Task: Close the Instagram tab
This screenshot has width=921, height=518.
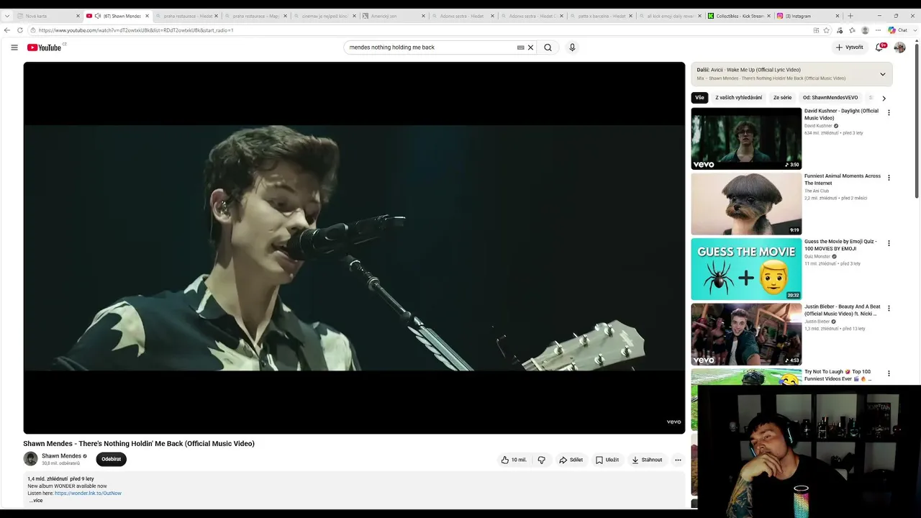Action: pos(838,16)
